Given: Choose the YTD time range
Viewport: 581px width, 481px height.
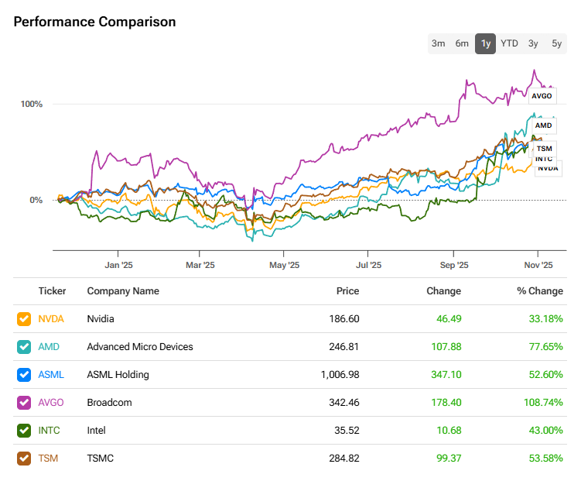Looking at the screenshot, I should pyautogui.click(x=509, y=43).
